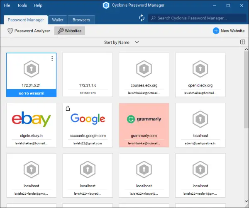Click the Sort by Name chevron arrow
Screen dimensions: 249x208
[x=137, y=42]
